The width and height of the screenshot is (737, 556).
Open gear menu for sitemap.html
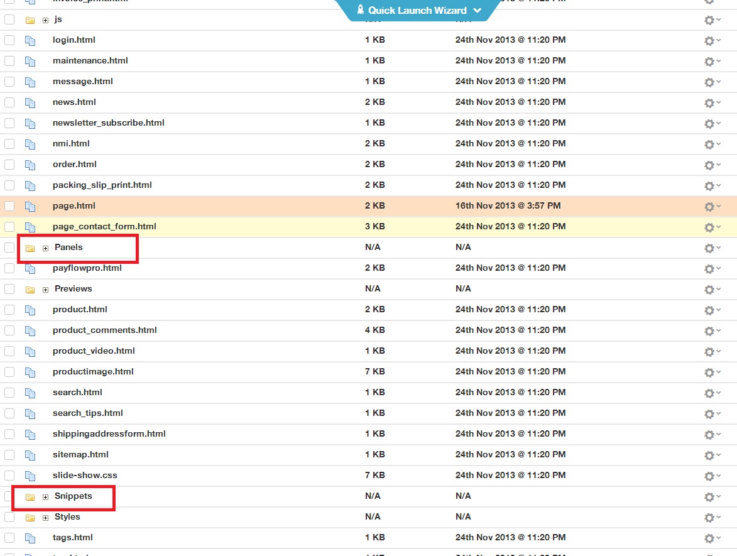point(709,455)
